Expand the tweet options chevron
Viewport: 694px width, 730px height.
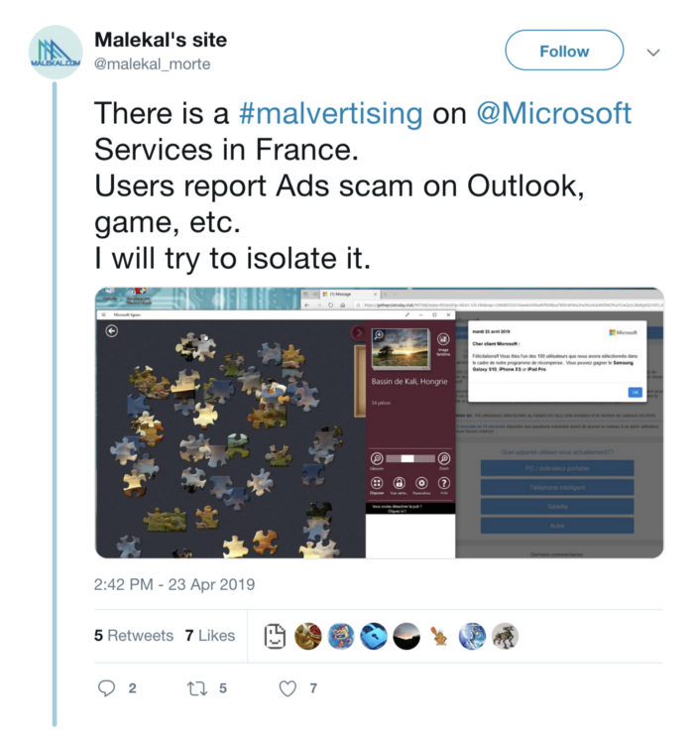tap(653, 52)
